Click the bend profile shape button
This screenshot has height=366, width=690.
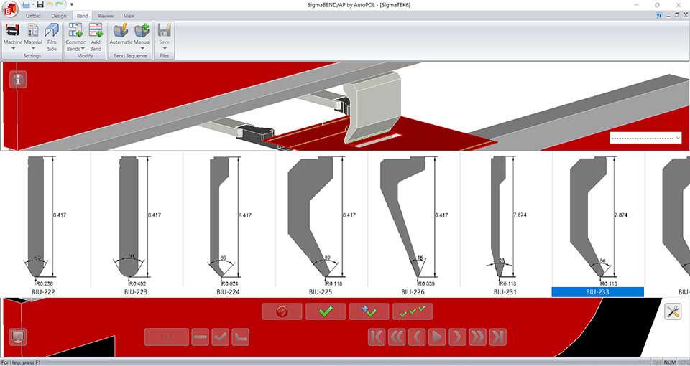point(241,337)
